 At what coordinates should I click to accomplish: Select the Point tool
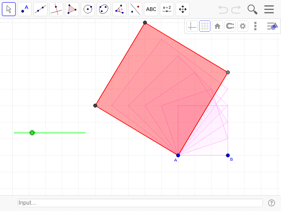[24, 9]
